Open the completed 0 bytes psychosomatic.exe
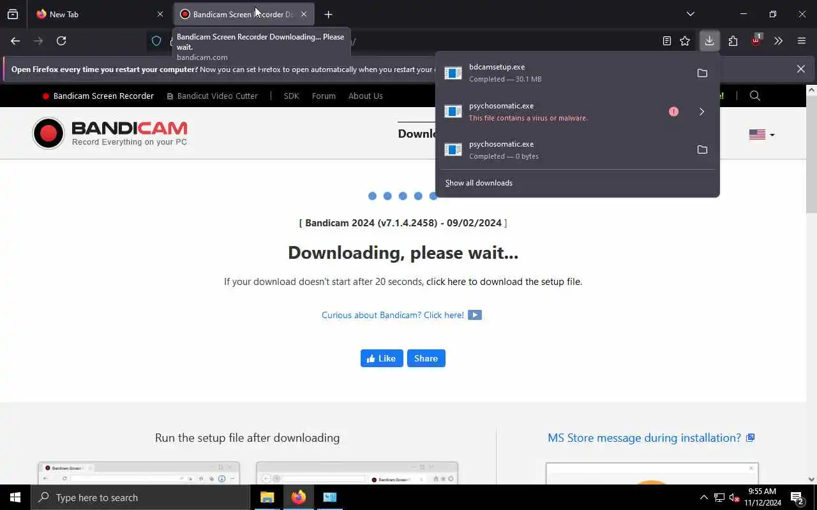The height and width of the screenshot is (510, 817). [x=562, y=150]
